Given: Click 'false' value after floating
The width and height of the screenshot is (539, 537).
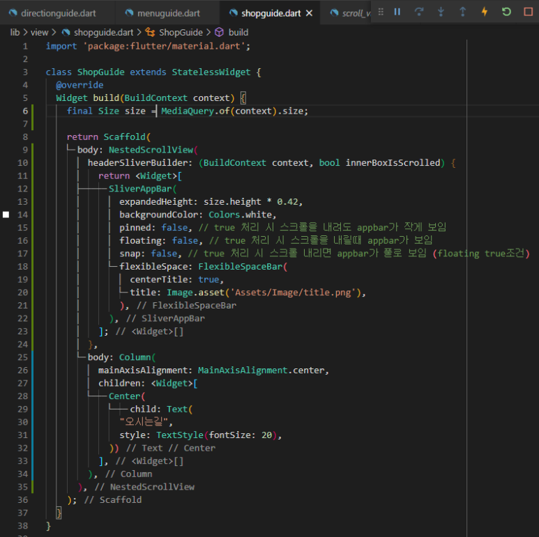Looking at the screenshot, I should [185, 240].
